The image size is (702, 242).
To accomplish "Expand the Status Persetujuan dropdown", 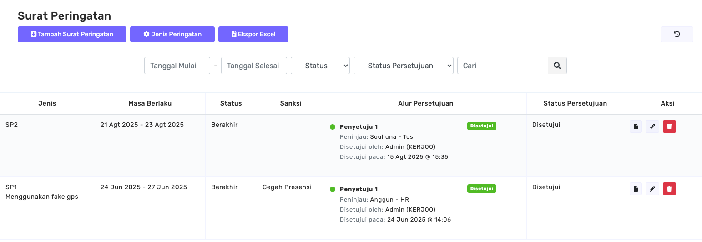I will click(403, 66).
